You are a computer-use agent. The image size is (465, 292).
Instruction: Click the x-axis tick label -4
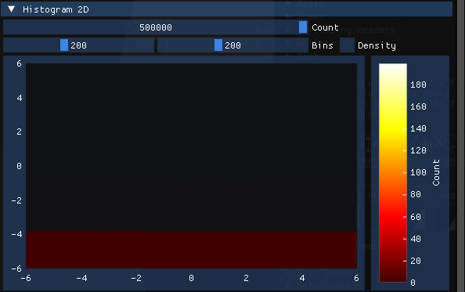coord(81,278)
